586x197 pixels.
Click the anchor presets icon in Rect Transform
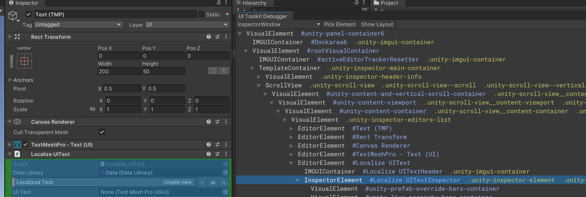pyautogui.click(x=24, y=61)
